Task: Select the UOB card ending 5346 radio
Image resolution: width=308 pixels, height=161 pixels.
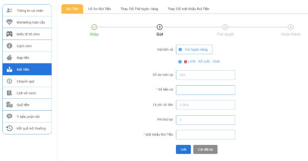Action: tap(180, 61)
